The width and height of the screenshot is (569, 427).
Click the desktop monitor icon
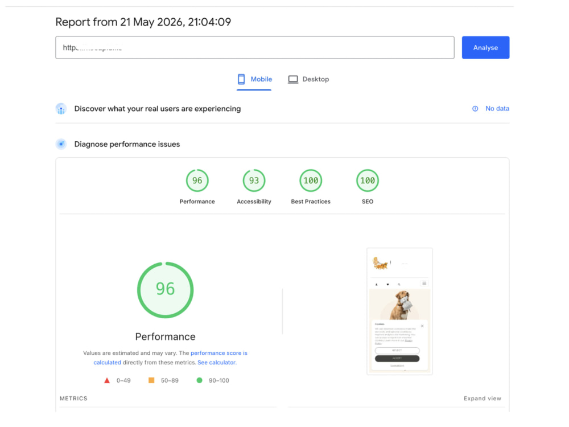pyautogui.click(x=293, y=79)
